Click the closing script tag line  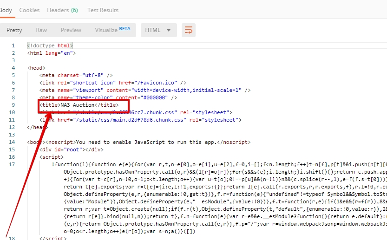53,238
